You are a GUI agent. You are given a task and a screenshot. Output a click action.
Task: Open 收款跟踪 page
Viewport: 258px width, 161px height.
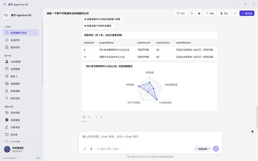click(x=15, y=84)
